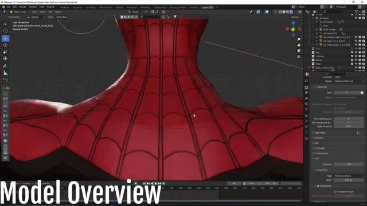367x206 pixels.
Task: Click the timeline play button
Action: (155, 184)
